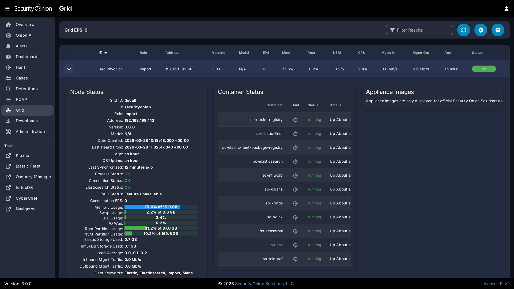
Task: Click the Memory Usage progress bar
Action: (161, 207)
